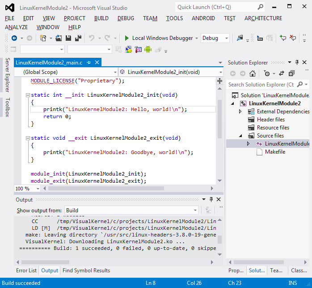
Task: Open the Server Explorer side tab
Action: pyautogui.click(x=7, y=75)
